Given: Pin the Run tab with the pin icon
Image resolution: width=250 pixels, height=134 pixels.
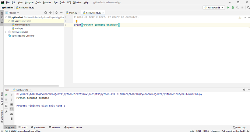Looking at the screenshot, I should (6, 112).
